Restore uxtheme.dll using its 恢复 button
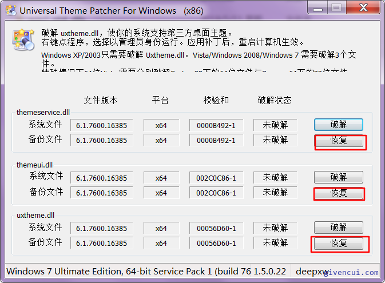385x283 pixels. point(338,244)
